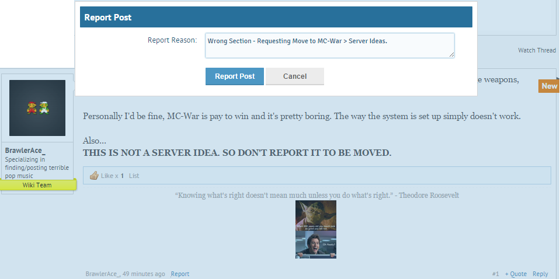Click the thumbs-up Like icon
Image resolution: width=560 pixels, height=279 pixels.
coord(94,176)
